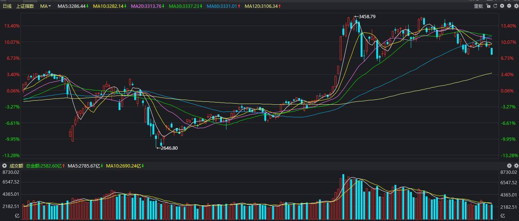Screen dimensions: 519x221
Task: Click the zoom in icon on the toolbar
Action: point(502,6)
